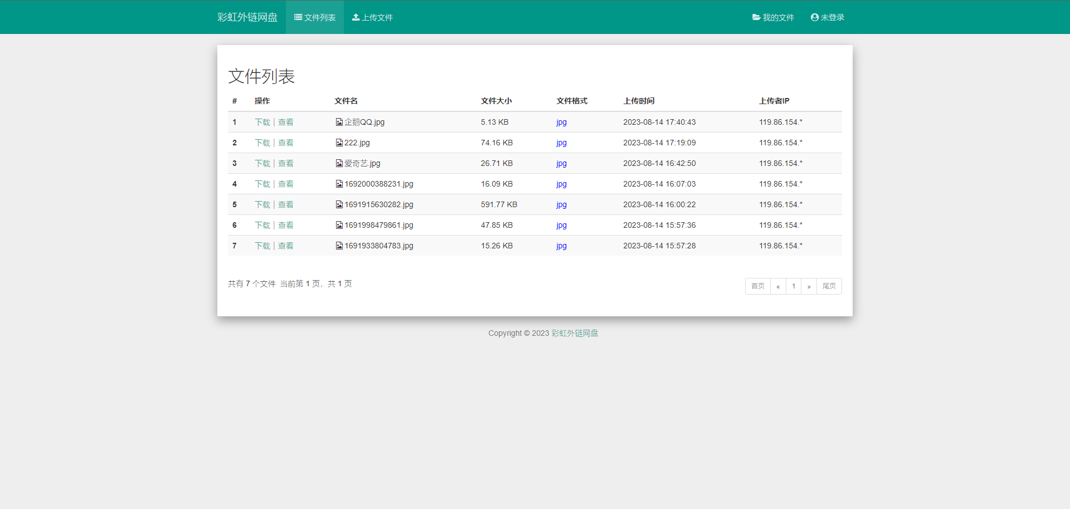Select page 1 in pagination
The image size is (1070, 509).
coord(794,286)
